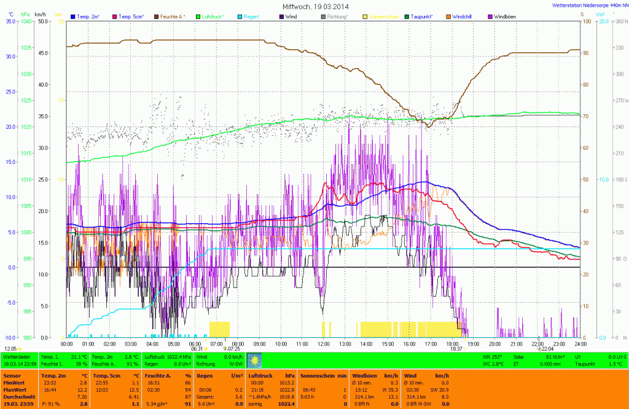Click the sunny weather icon in status bar
Screen dimensions: 629x409
coord(255,359)
